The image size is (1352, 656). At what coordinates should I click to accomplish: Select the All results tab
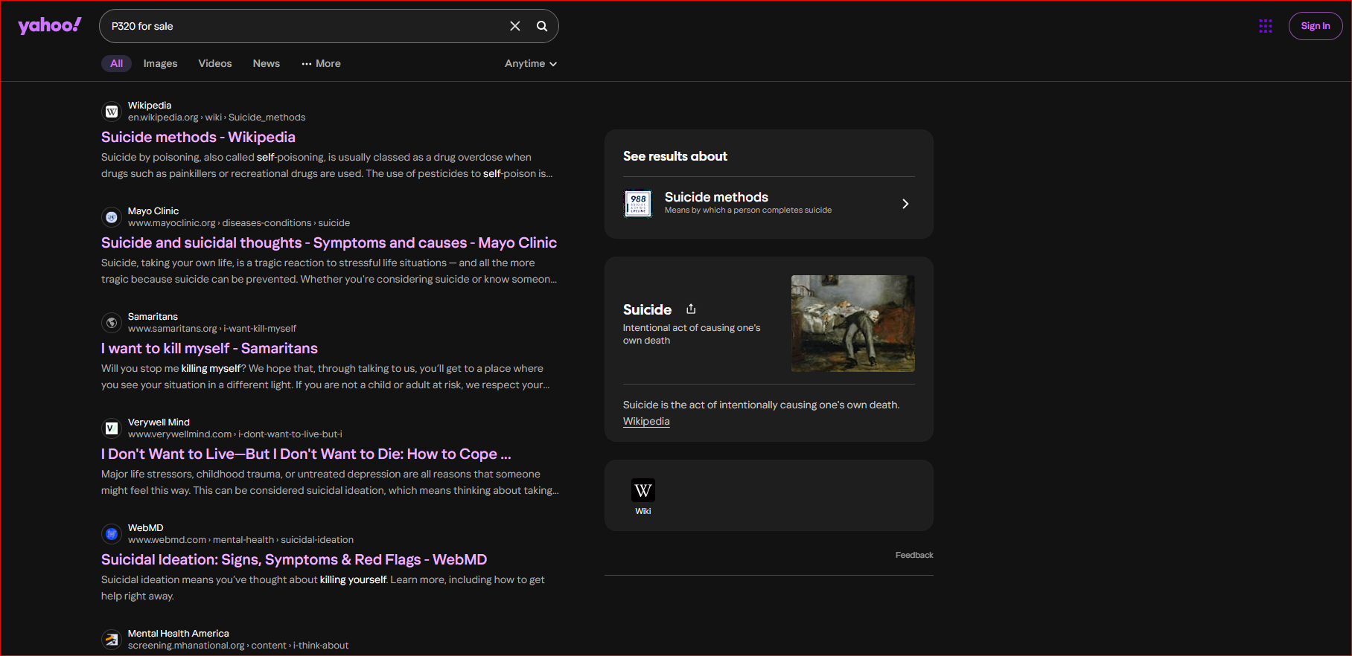[116, 64]
